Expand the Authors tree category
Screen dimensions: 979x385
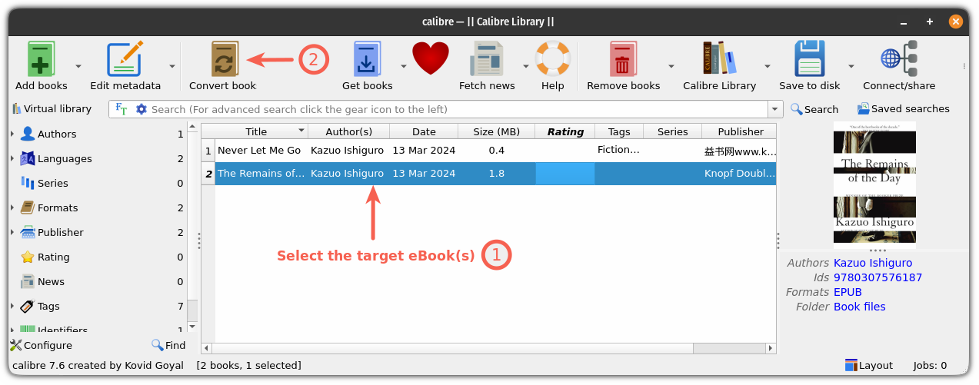click(12, 134)
